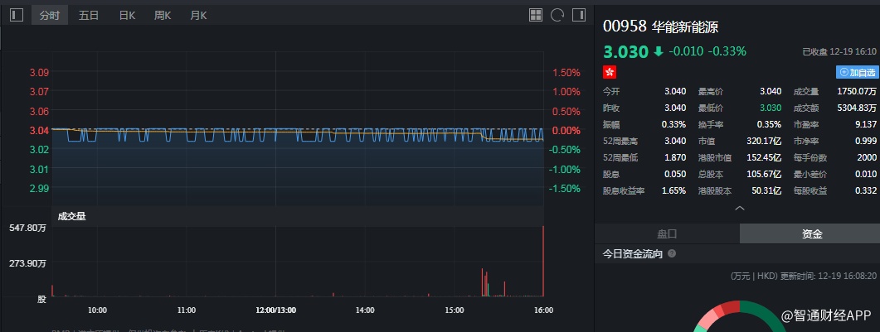
Task: Switch to the 五日 five-day chart tab
Action: [89, 15]
